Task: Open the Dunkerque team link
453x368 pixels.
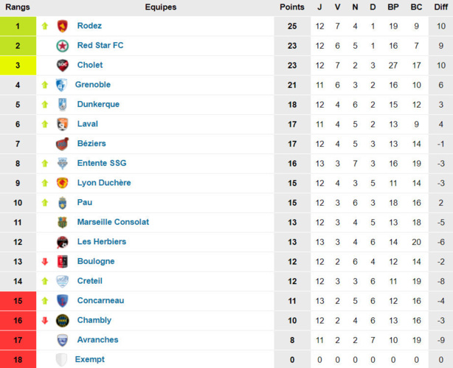Action: coord(98,104)
